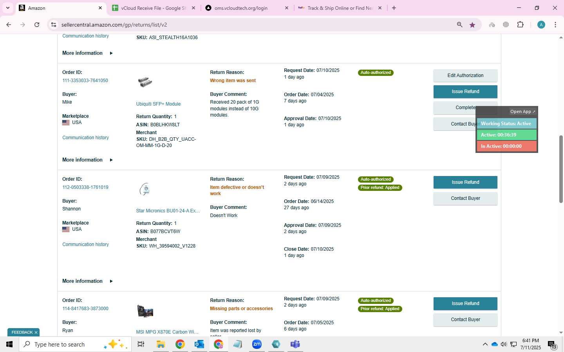
Task: Click the browser back arrow
Action: point(9,25)
